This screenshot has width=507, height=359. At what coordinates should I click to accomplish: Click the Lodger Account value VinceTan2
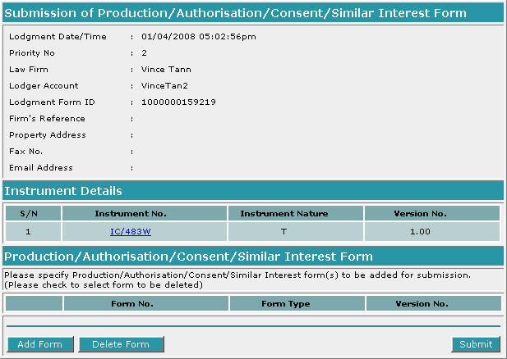164,86
